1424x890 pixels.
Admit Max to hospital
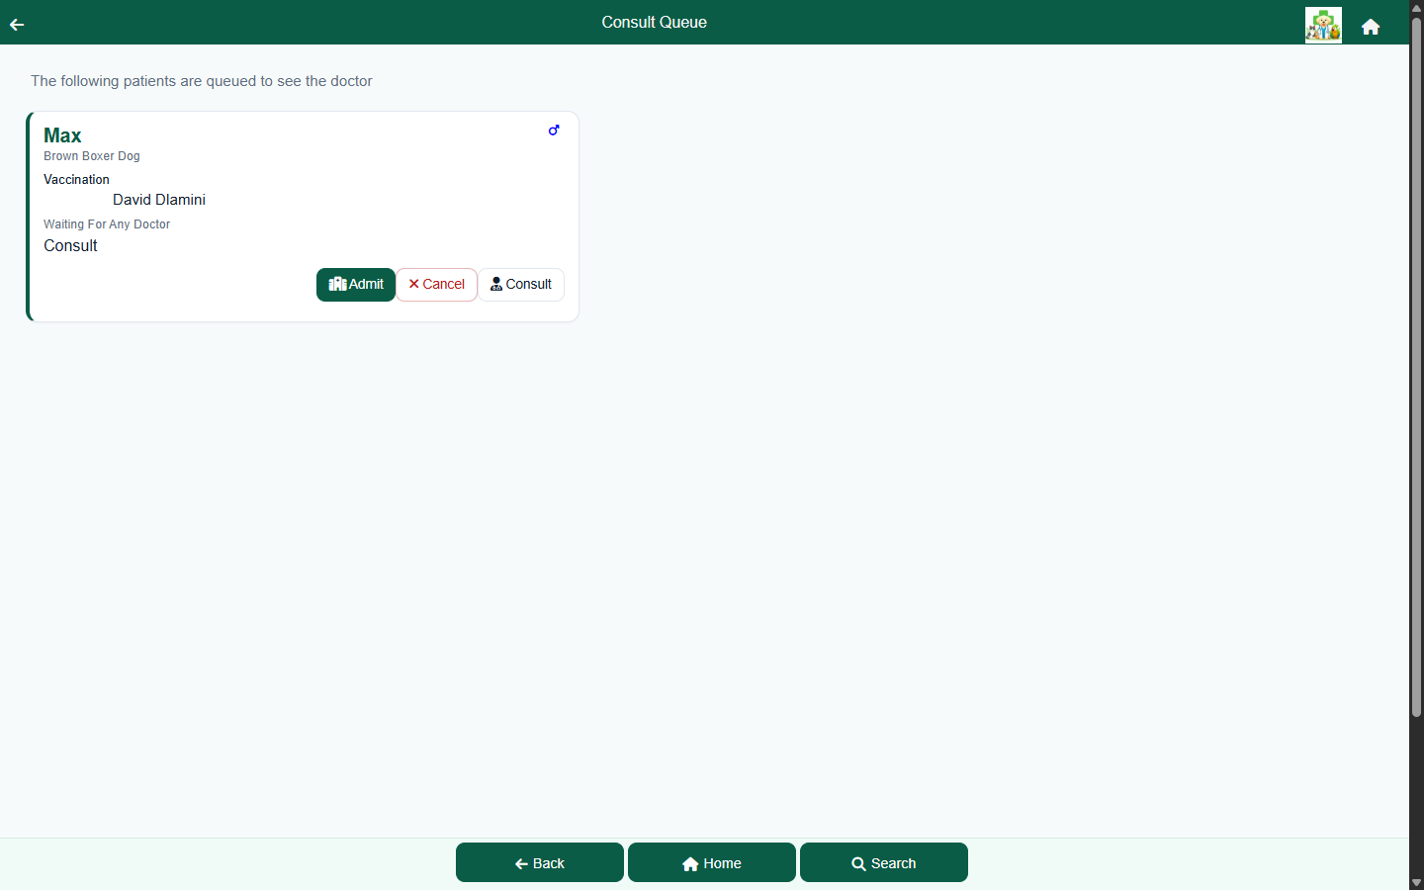coord(356,285)
